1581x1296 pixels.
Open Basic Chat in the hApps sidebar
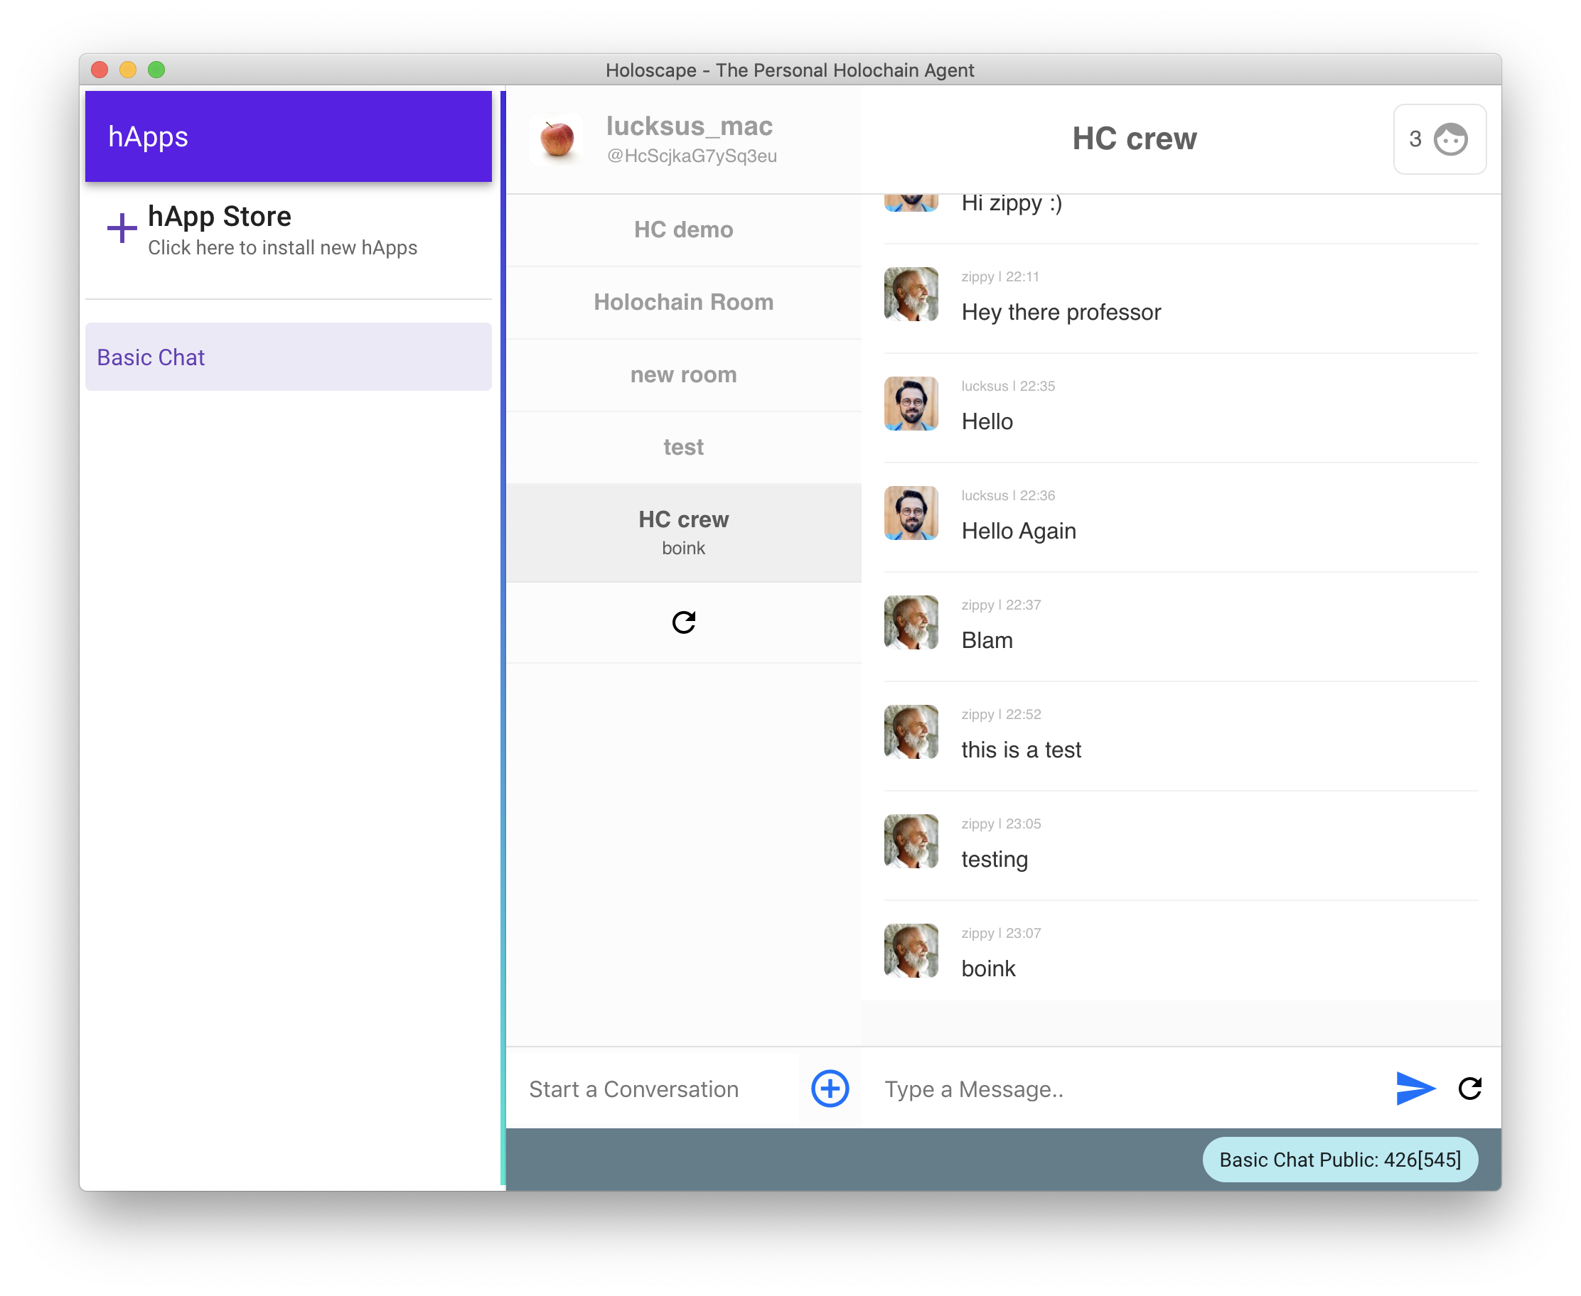click(289, 357)
